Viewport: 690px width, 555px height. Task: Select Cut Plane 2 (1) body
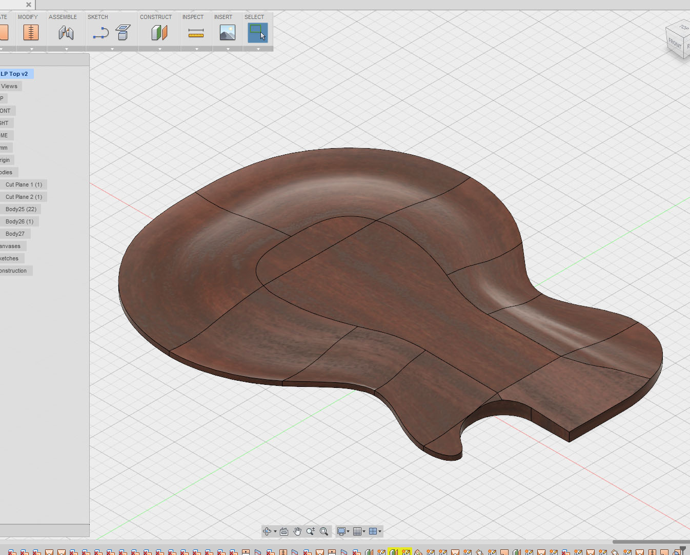[x=24, y=197]
